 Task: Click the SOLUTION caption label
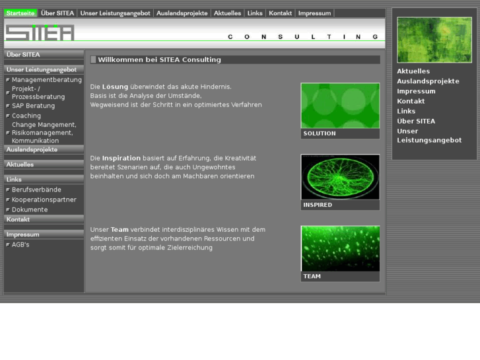320,133
